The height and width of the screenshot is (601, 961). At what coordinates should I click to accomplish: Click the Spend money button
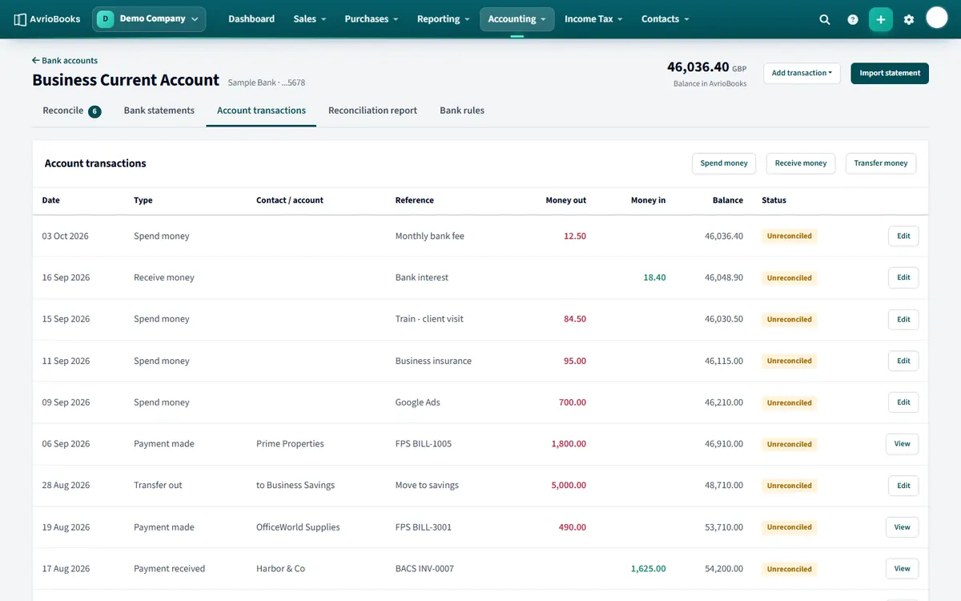pos(724,163)
